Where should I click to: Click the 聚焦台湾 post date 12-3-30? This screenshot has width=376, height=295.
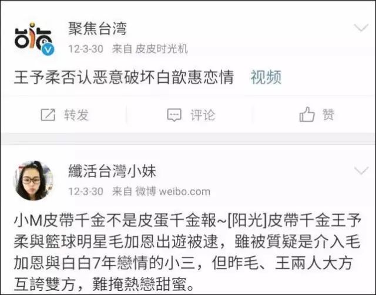(x=86, y=49)
